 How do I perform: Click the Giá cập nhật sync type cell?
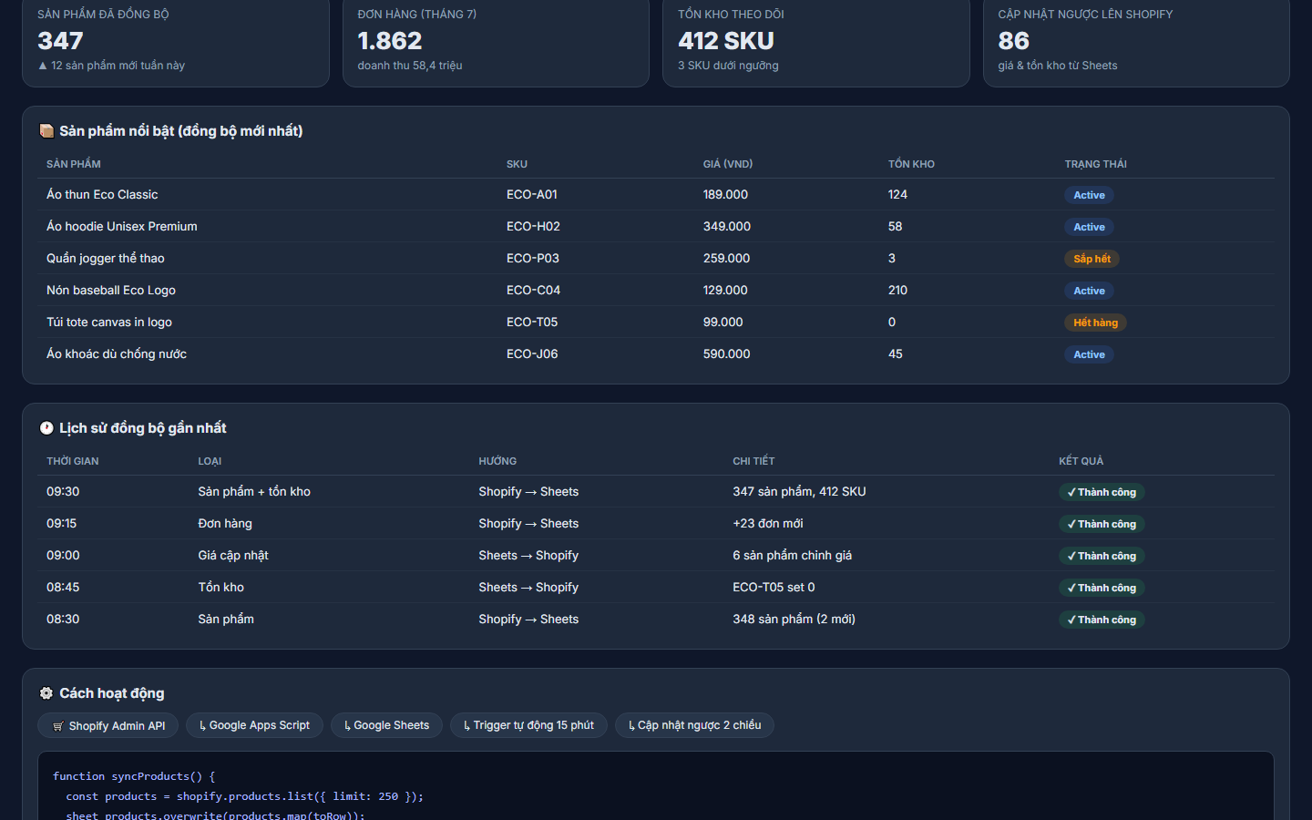tap(233, 556)
